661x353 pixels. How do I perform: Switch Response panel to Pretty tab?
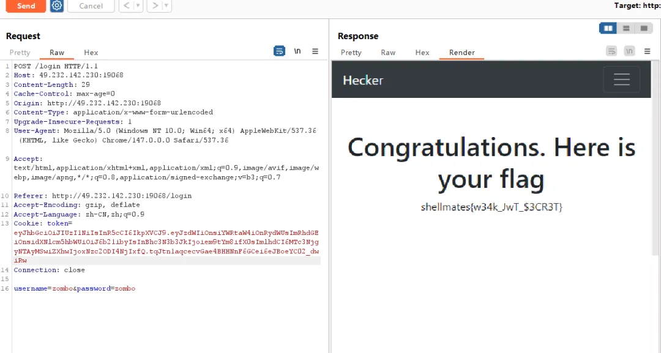351,53
